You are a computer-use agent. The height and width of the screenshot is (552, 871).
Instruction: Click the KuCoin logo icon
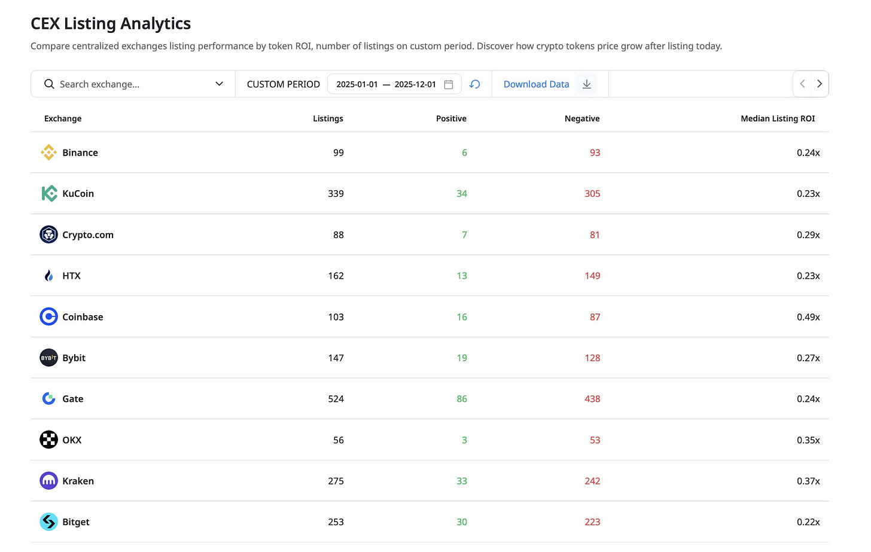[48, 194]
